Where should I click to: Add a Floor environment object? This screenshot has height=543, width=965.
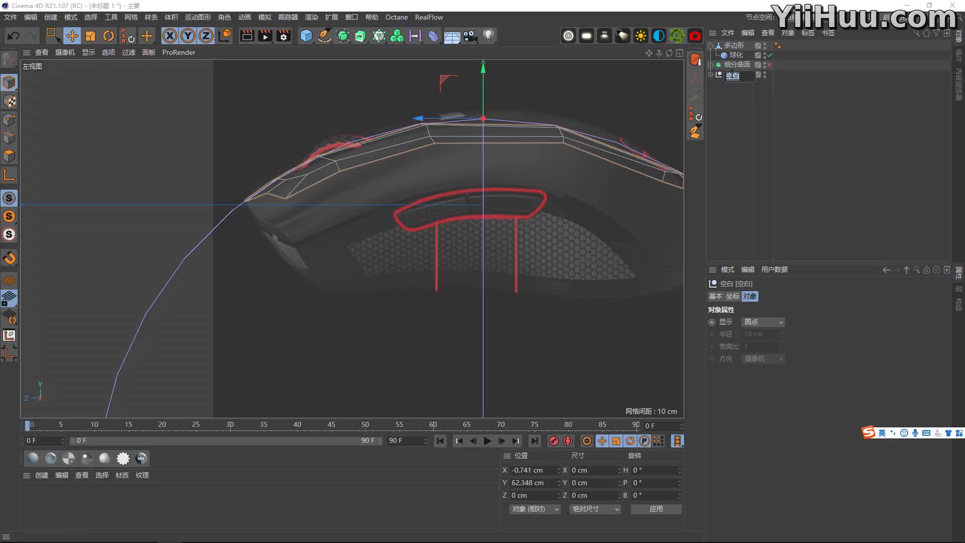(451, 36)
